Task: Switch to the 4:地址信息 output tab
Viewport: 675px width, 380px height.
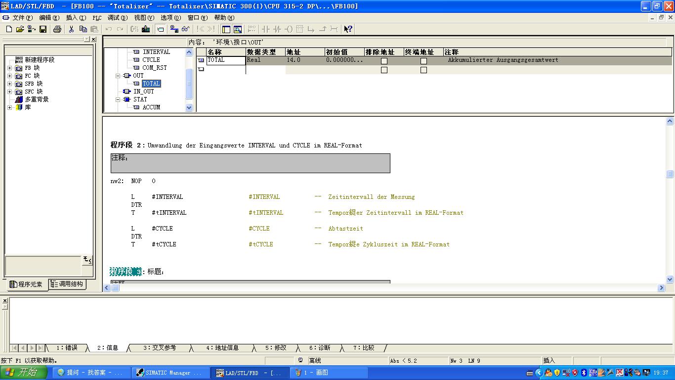Action: coord(222,348)
